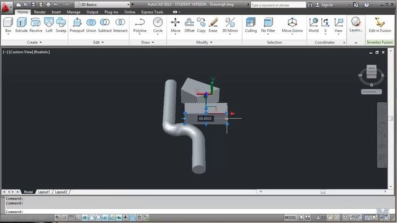Toggle Snap Mode in status bar
This screenshot has width=397, height=223.
pyautogui.click(x=65, y=217)
